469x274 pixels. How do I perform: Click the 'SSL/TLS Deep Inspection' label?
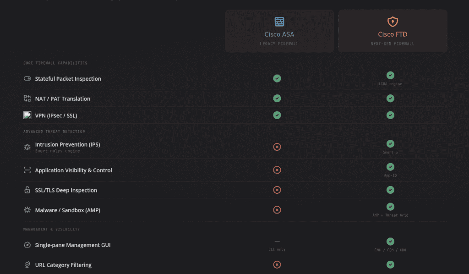pos(66,190)
